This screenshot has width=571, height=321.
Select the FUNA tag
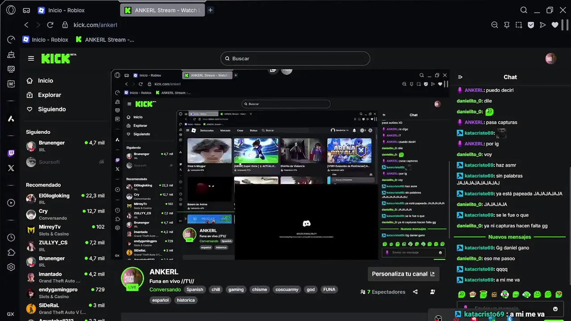click(x=329, y=290)
